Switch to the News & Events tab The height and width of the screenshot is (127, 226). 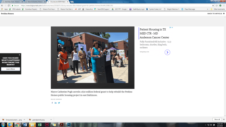click(x=35, y=2)
